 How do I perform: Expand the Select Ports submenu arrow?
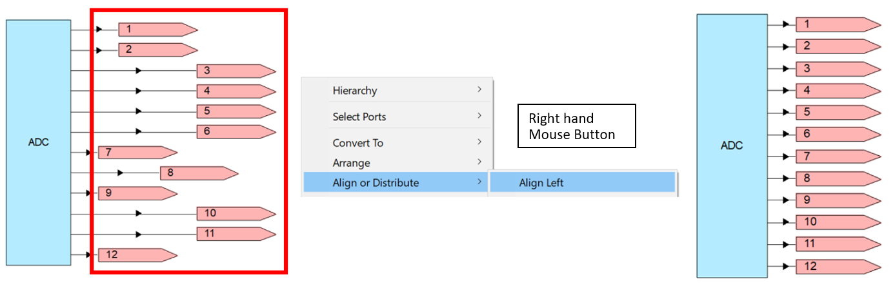(x=479, y=116)
